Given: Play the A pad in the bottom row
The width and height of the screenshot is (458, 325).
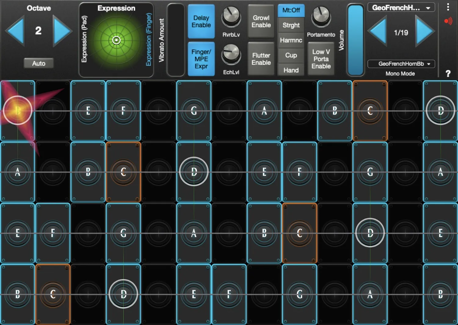Looking at the screenshot, I should 370,294.
